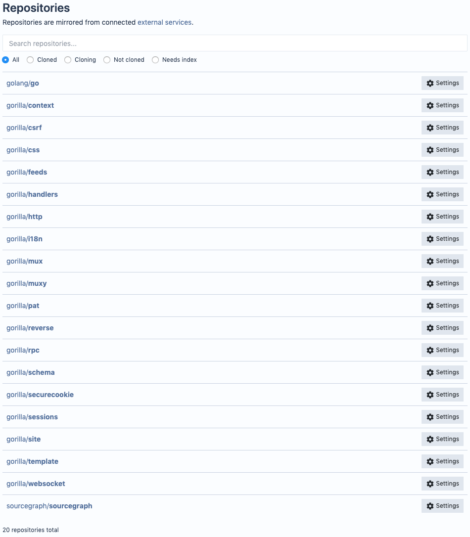
Task: Open Settings for gorilla/mux
Action: coord(442,261)
